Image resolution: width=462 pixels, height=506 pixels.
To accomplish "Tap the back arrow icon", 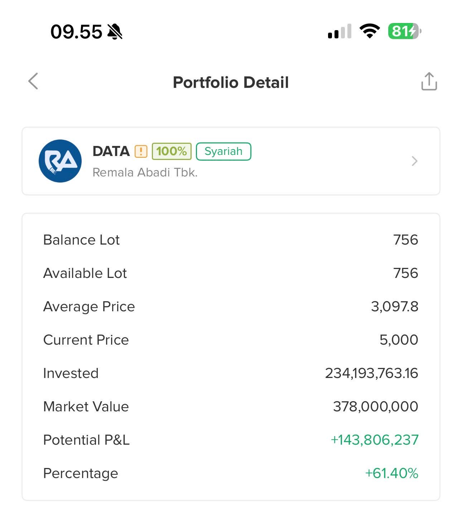I will tap(33, 81).
